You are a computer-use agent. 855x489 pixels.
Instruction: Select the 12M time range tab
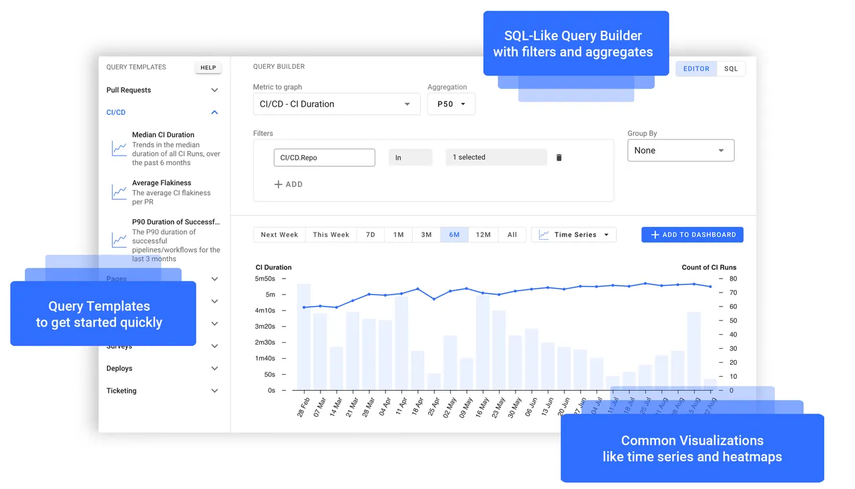click(x=483, y=235)
